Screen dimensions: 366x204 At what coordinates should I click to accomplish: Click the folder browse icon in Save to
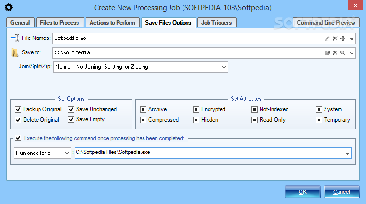(x=327, y=53)
